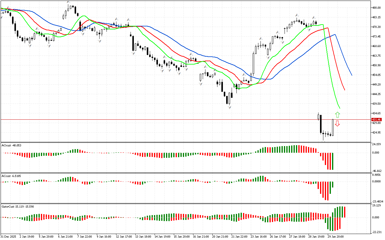Click the AOcust indicator label

coord(12,145)
